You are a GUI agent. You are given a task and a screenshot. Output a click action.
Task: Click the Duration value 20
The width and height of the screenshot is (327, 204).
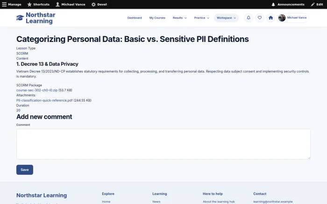[18, 110]
